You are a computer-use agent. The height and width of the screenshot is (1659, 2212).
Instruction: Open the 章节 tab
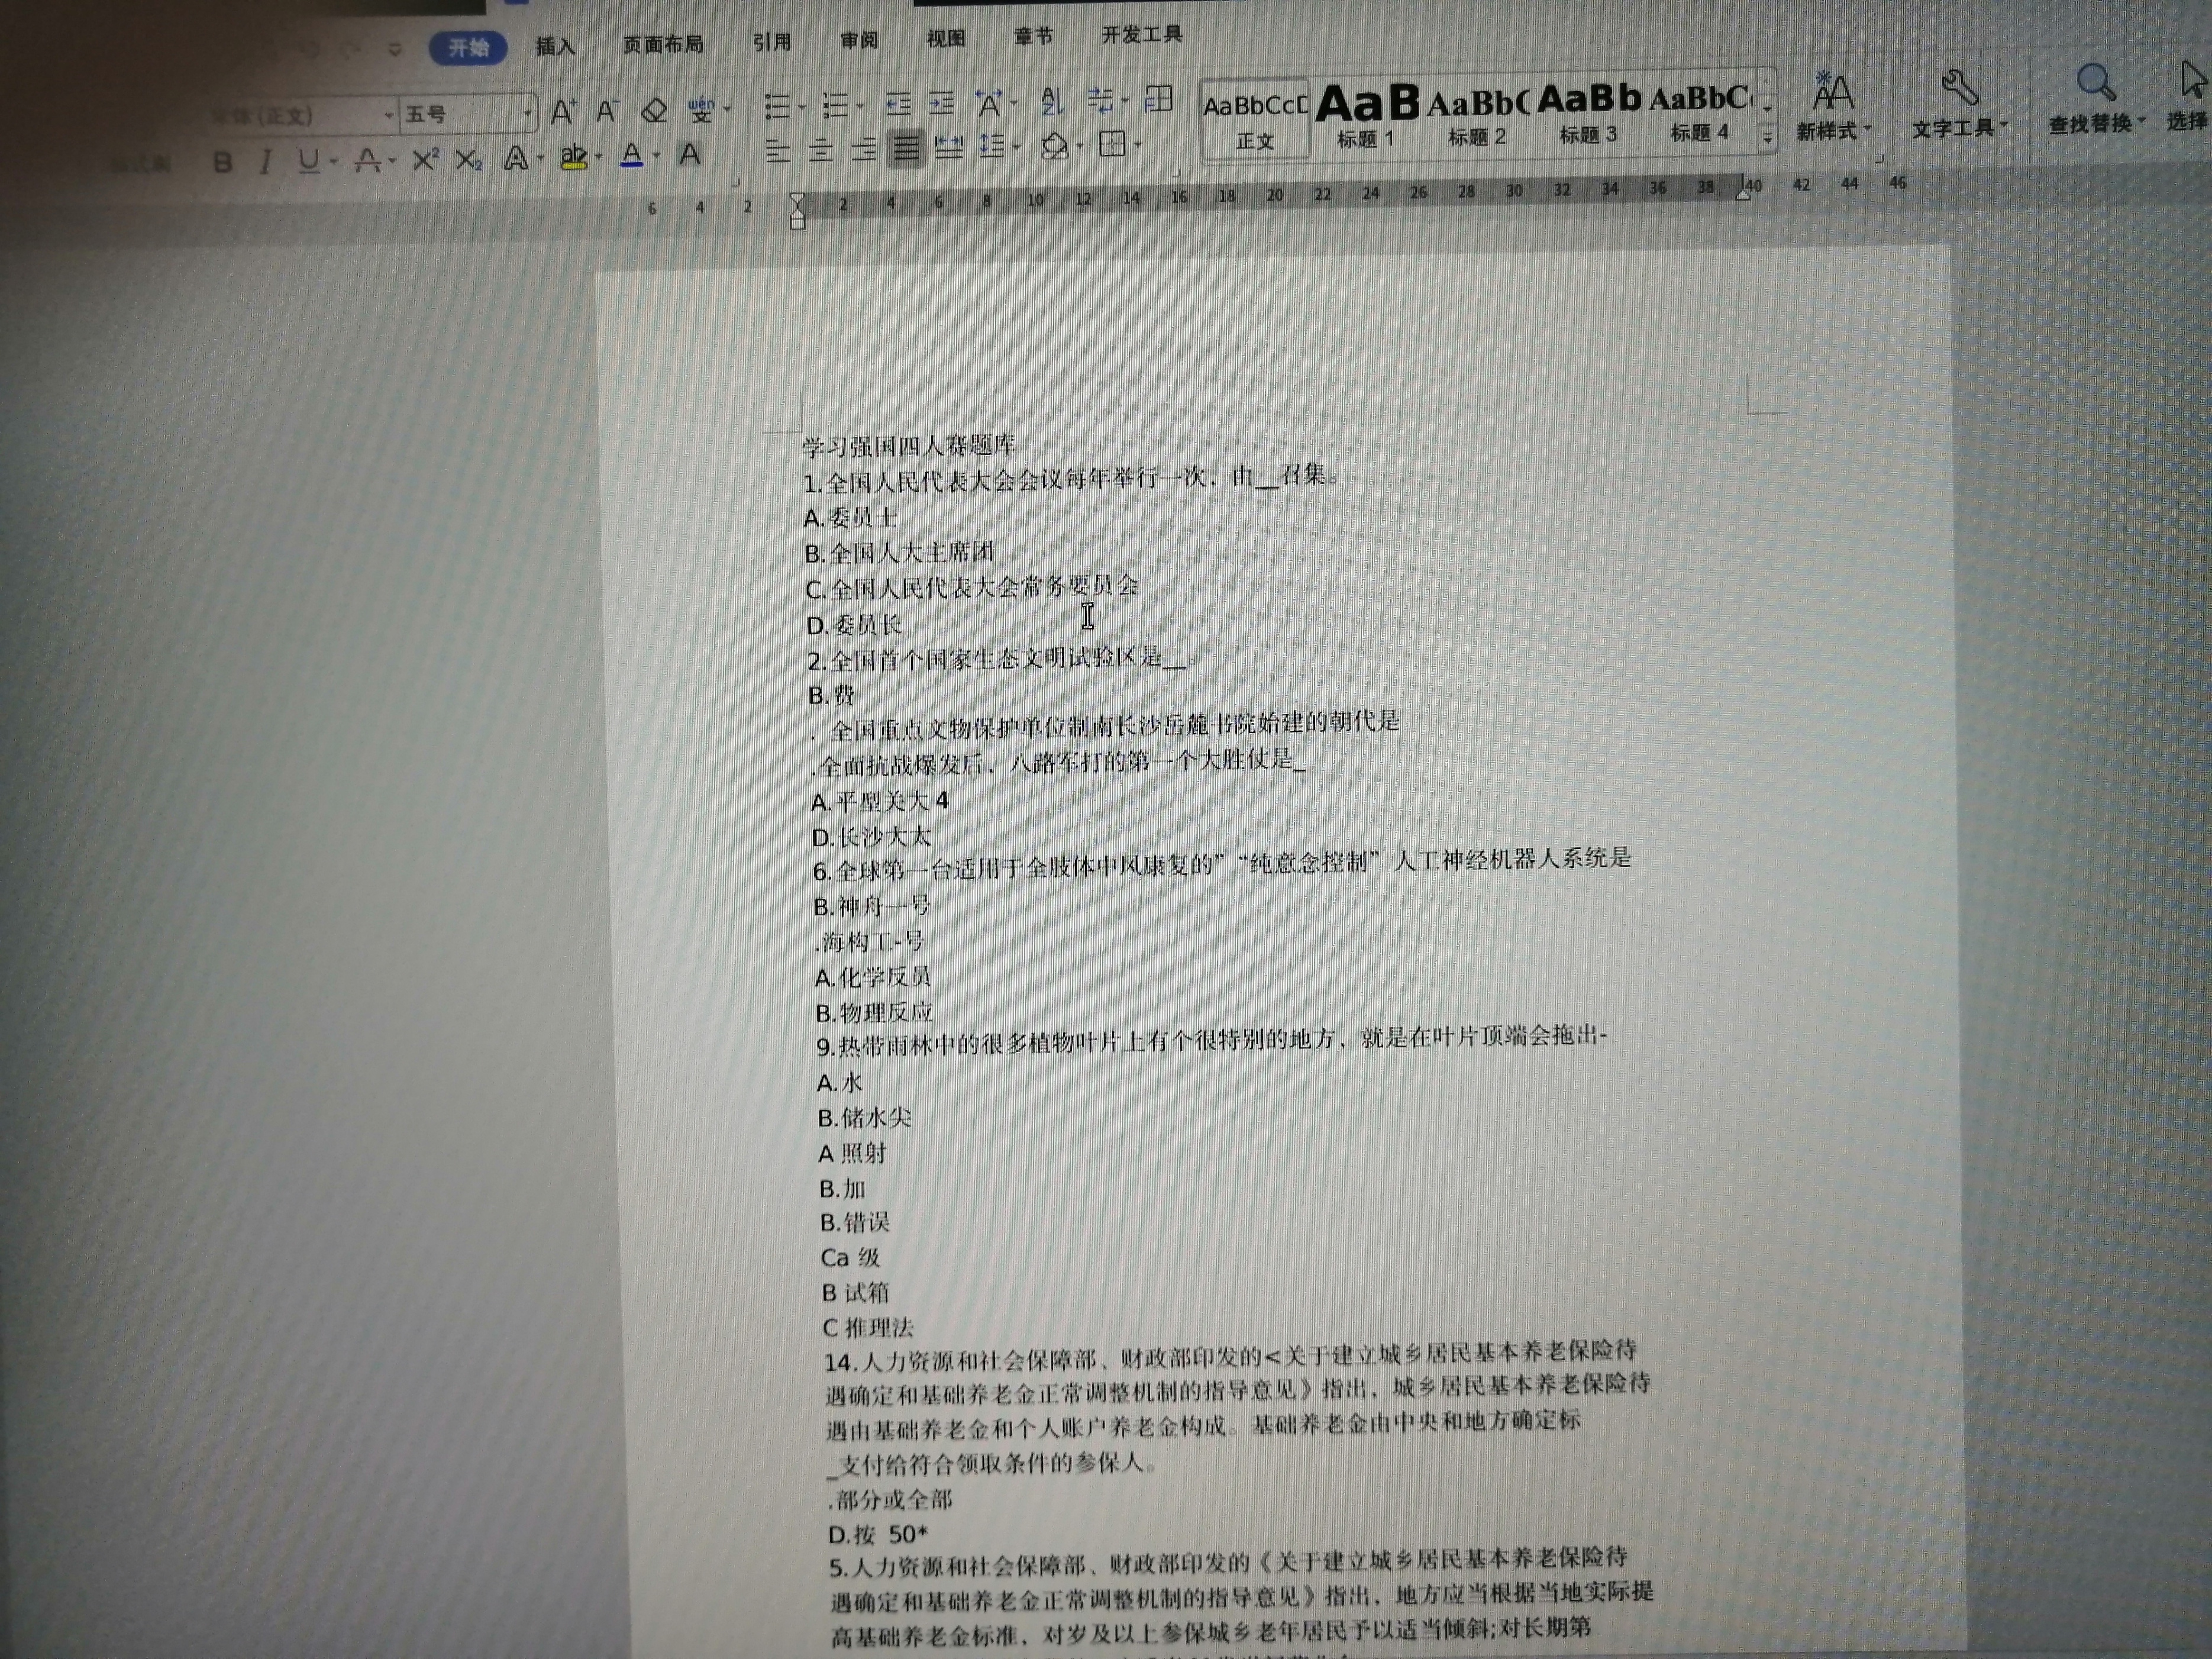click(1033, 37)
